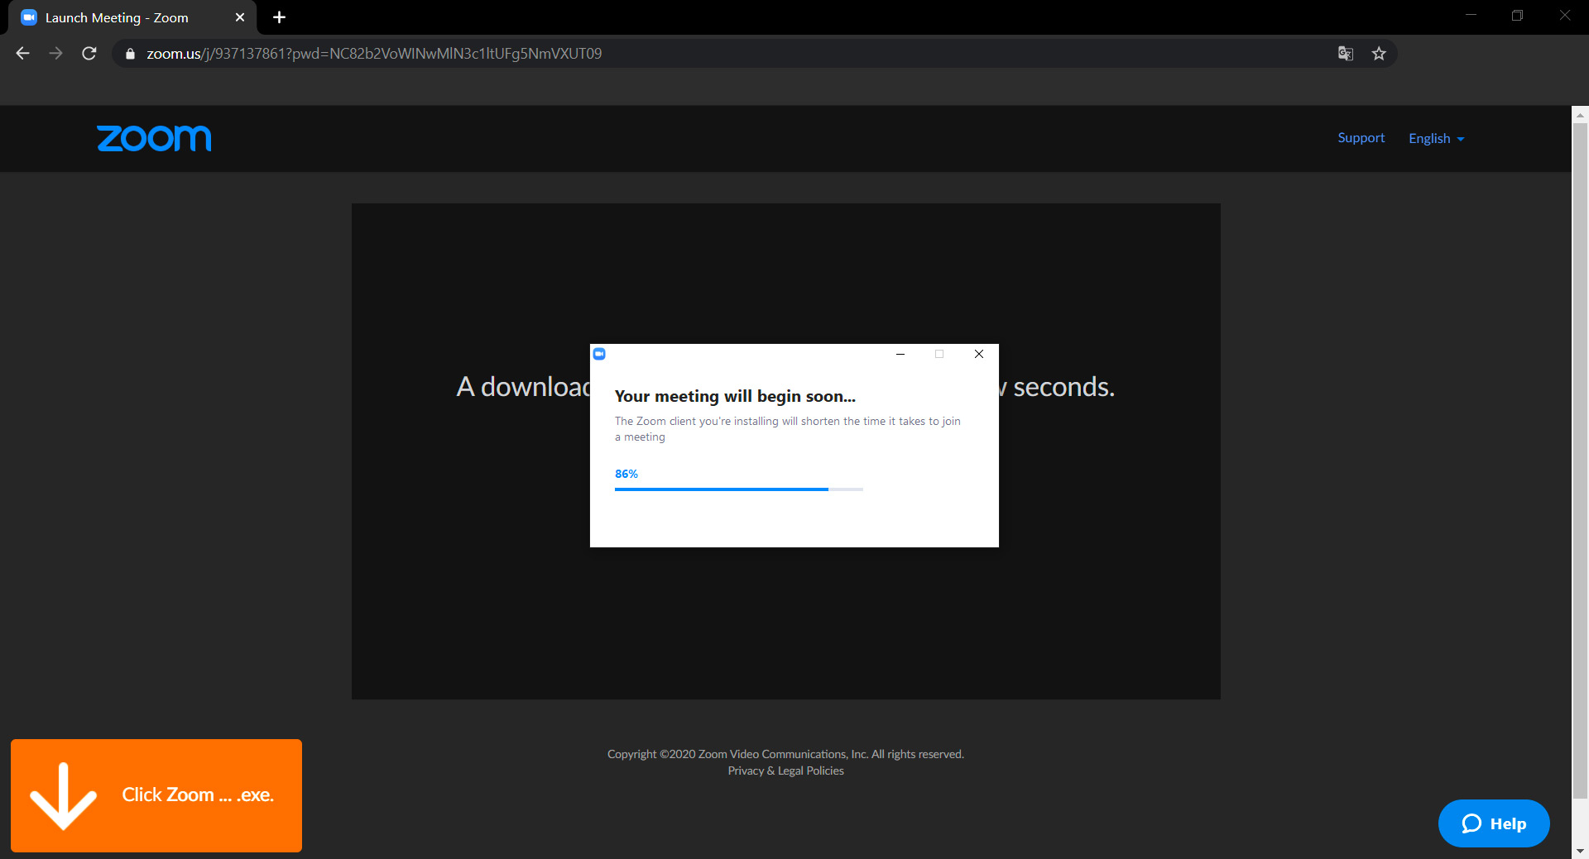Click the padlock site info icon

pyautogui.click(x=130, y=54)
